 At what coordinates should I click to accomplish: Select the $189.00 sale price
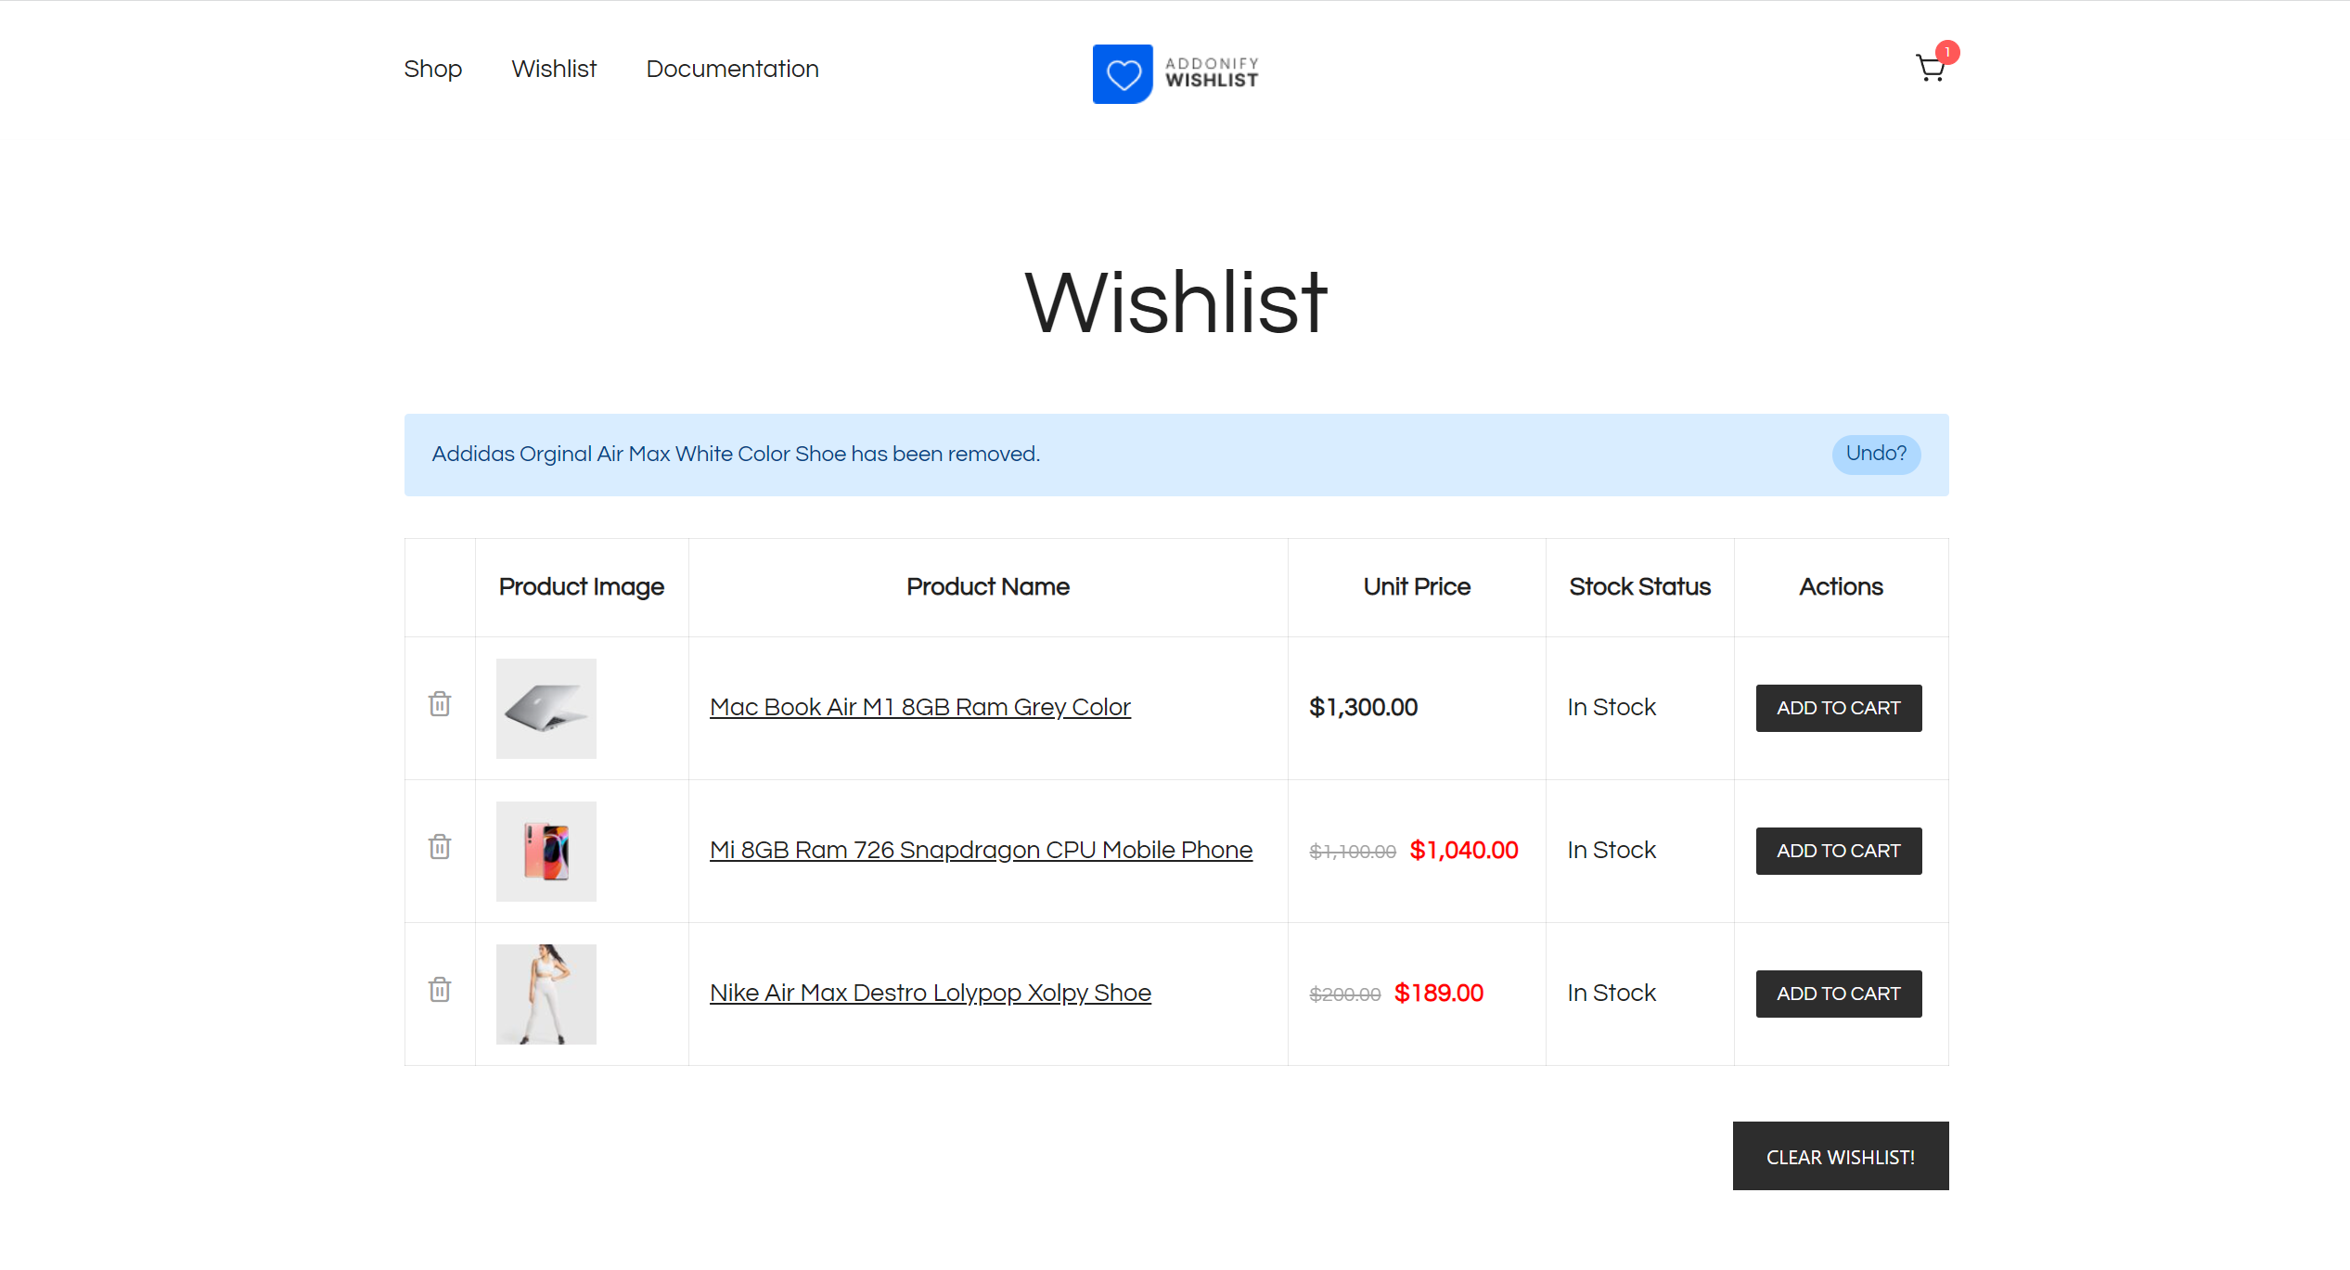pos(1439,994)
